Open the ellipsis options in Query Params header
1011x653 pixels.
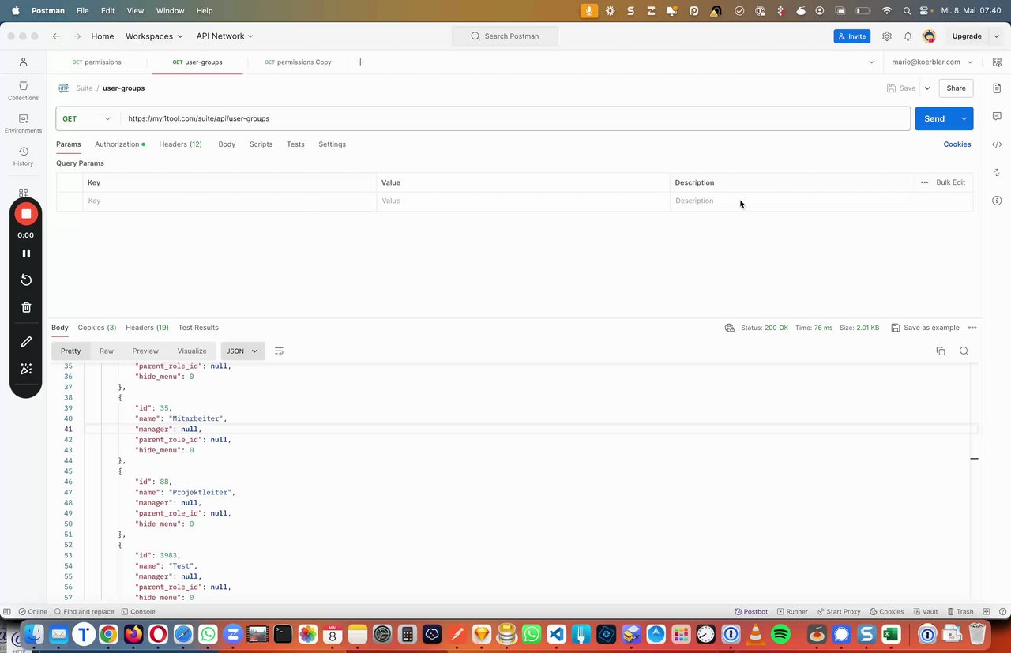coord(924,182)
